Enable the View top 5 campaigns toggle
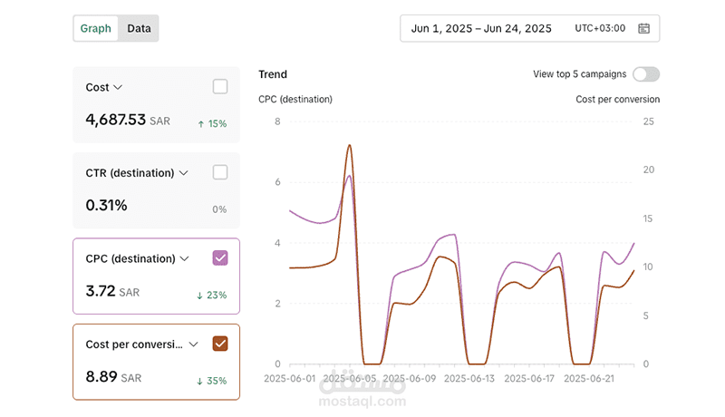This screenshot has width=725, height=417. coord(646,74)
